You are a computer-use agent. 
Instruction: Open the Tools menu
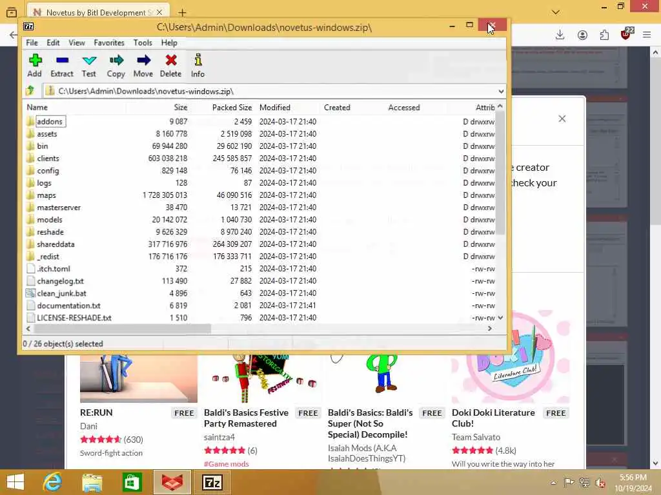(x=143, y=43)
